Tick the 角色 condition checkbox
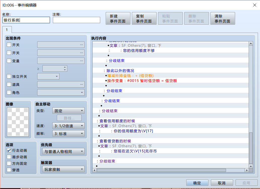Screen dimensions: 260x189 click(9, 92)
